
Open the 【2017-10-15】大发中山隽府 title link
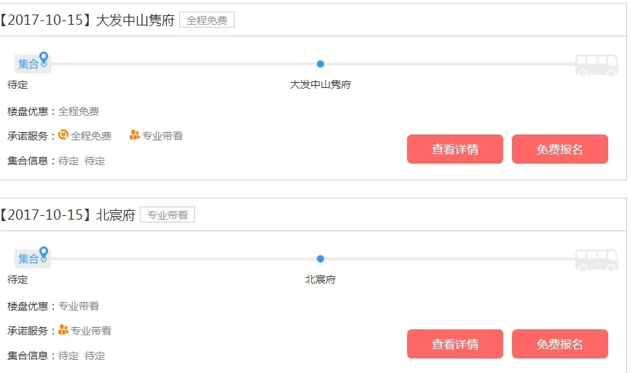tap(87, 20)
